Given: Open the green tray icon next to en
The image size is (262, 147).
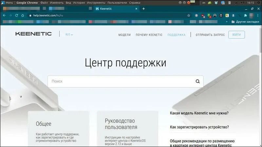Looking at the screenshot, I should 210,3.
